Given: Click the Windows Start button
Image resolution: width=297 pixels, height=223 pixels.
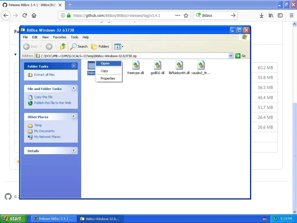Looking at the screenshot, I should pyautogui.click(x=14, y=219).
